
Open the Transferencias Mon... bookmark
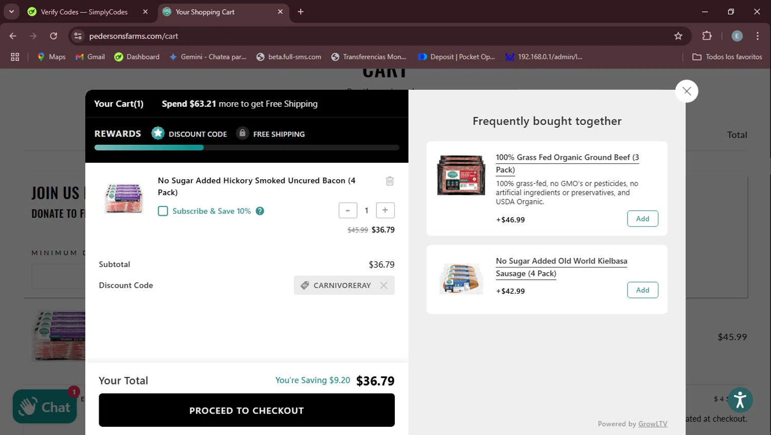(369, 57)
